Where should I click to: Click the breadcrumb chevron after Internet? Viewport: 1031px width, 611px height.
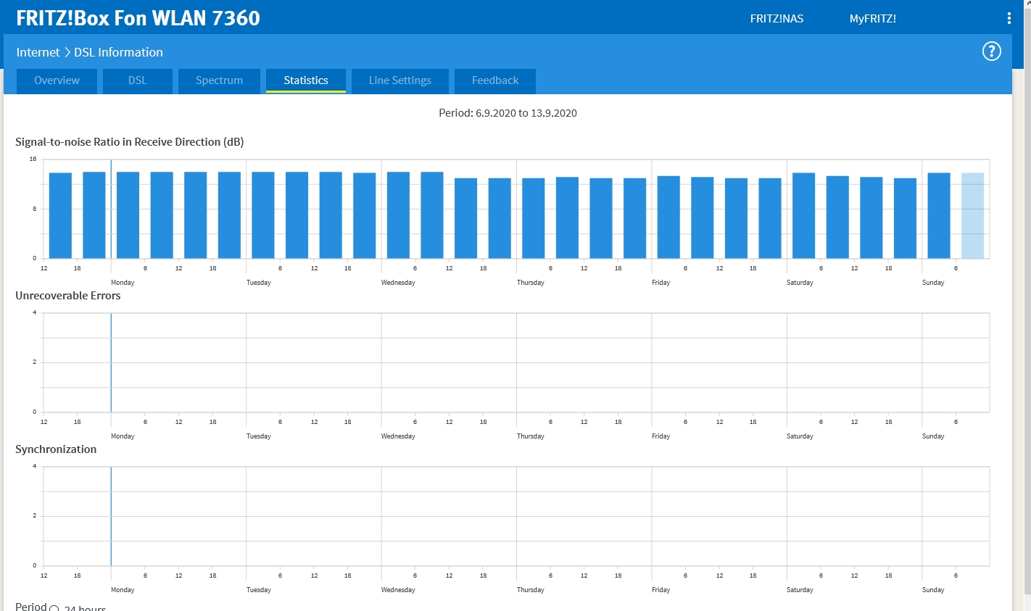tap(67, 52)
